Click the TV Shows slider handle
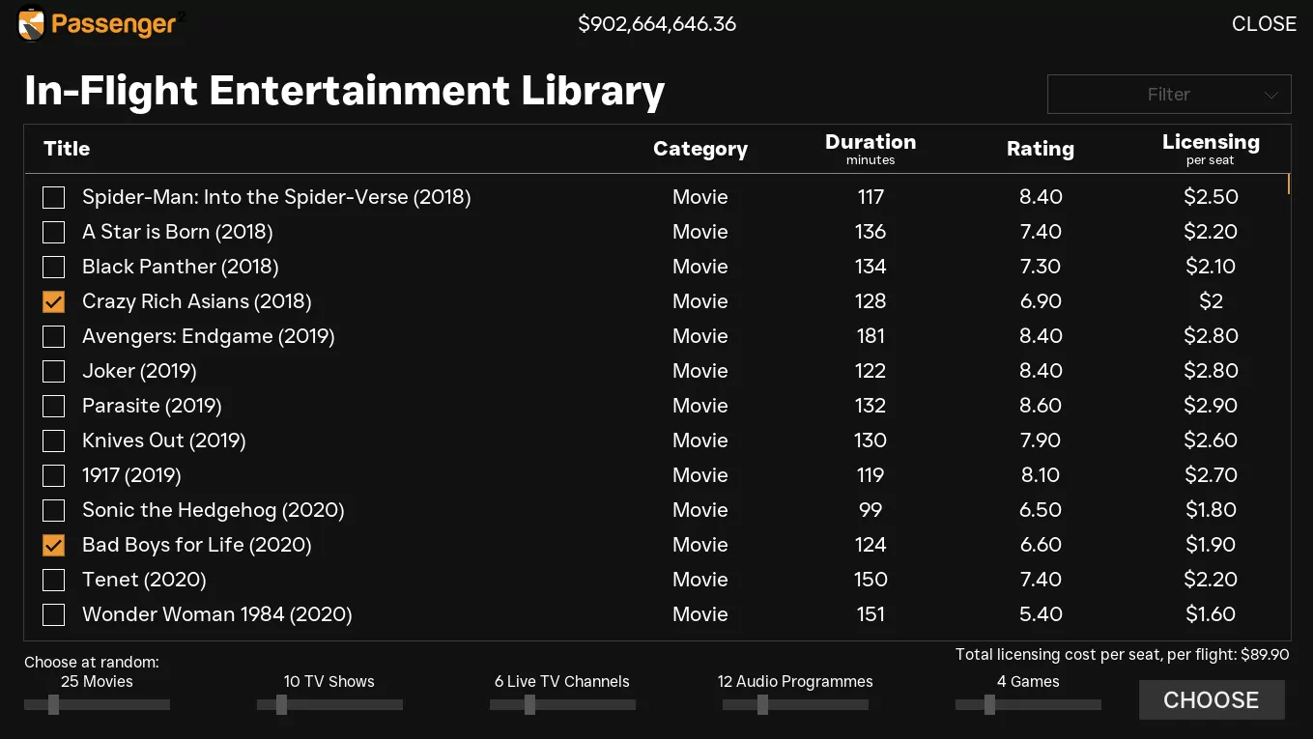Viewport: 1313px width, 739px height. 281,705
